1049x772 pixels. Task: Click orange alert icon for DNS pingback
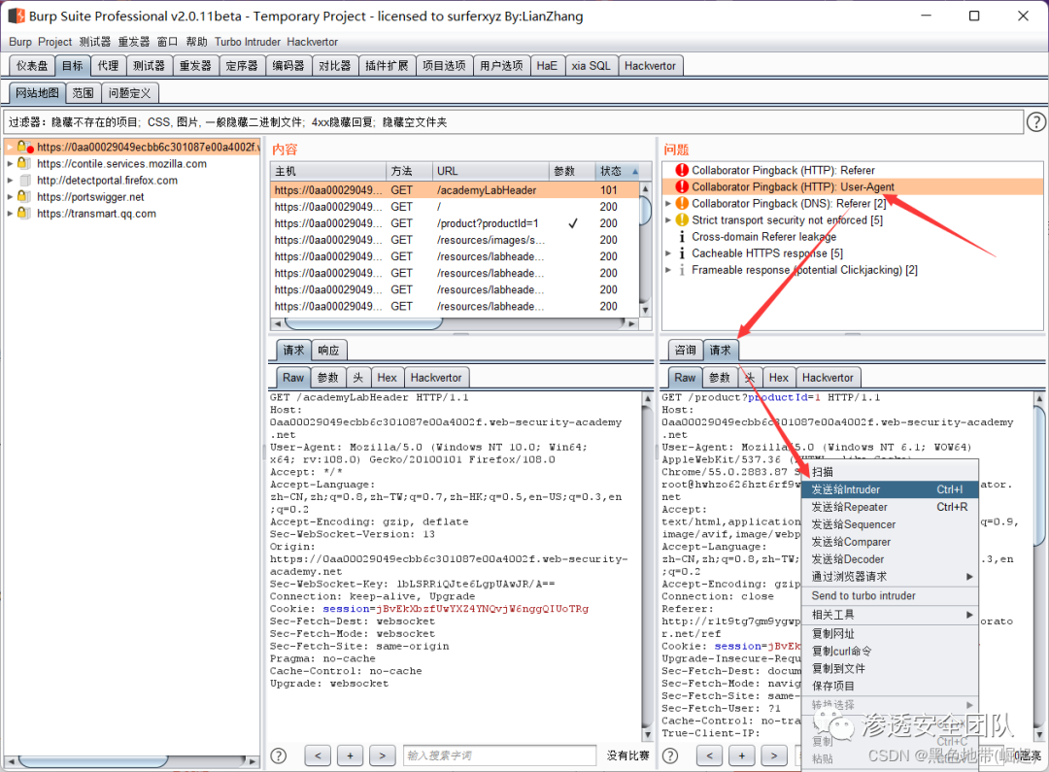pos(682,203)
